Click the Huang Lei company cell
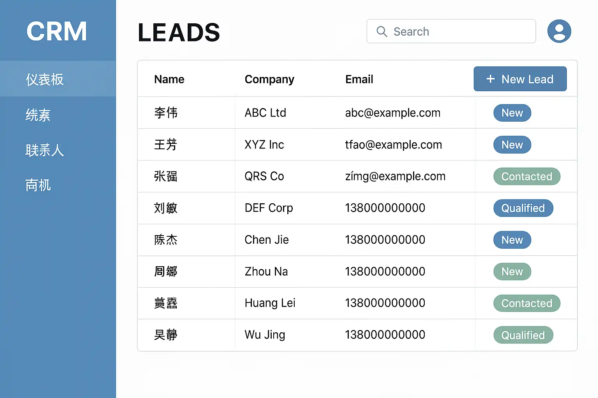The height and width of the screenshot is (398, 598). 270,303
